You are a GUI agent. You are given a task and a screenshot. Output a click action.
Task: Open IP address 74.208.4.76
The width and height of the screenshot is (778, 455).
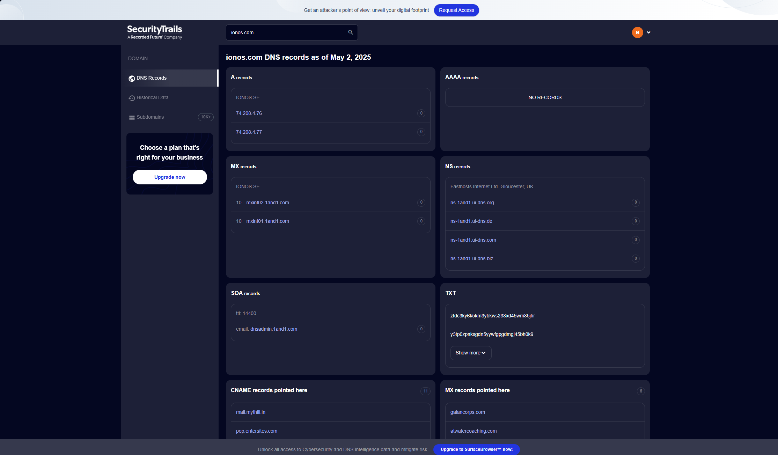[x=249, y=113]
